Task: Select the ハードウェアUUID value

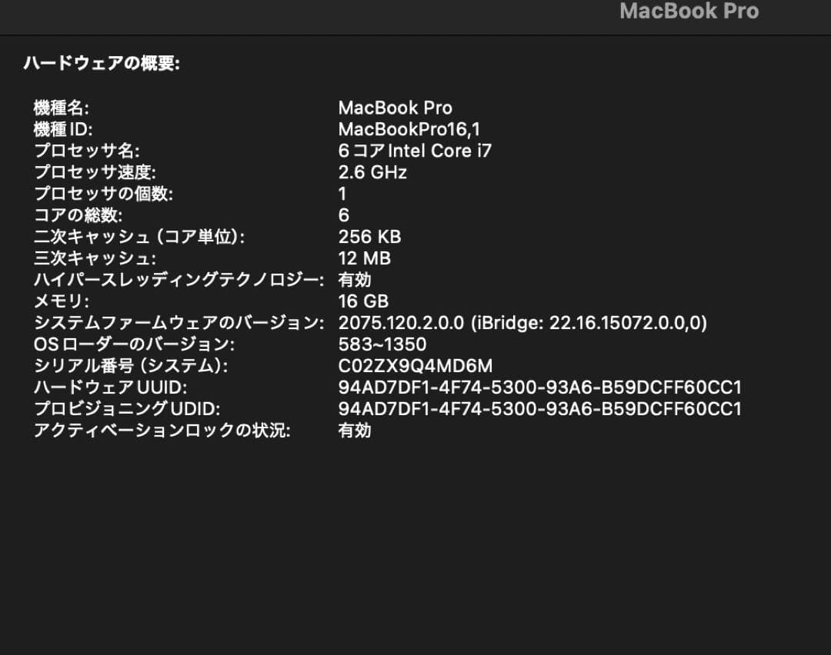Action: 541,387
